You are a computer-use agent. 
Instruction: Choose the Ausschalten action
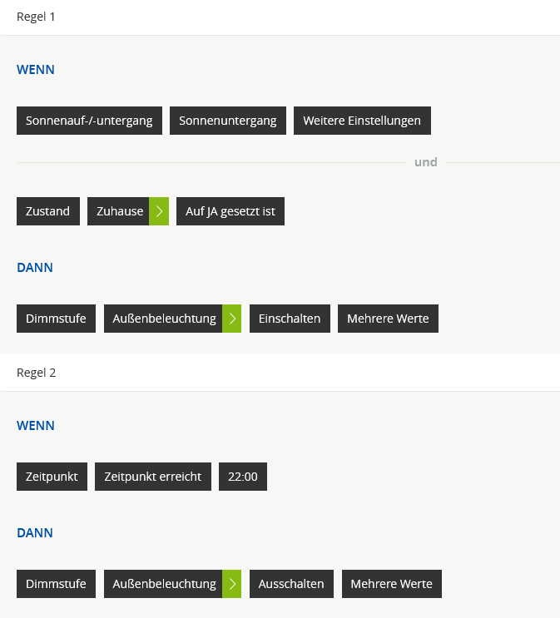291,584
